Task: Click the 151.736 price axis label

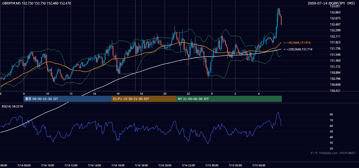Action: tap(335, 48)
